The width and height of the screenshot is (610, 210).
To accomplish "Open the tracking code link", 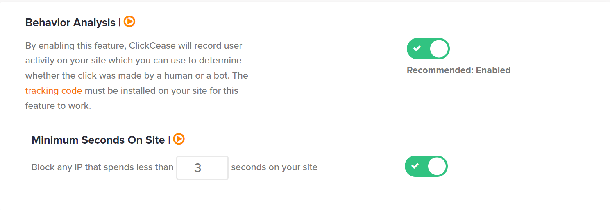I will pyautogui.click(x=54, y=90).
